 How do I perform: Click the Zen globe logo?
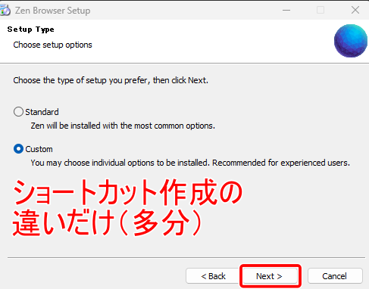coord(351,41)
